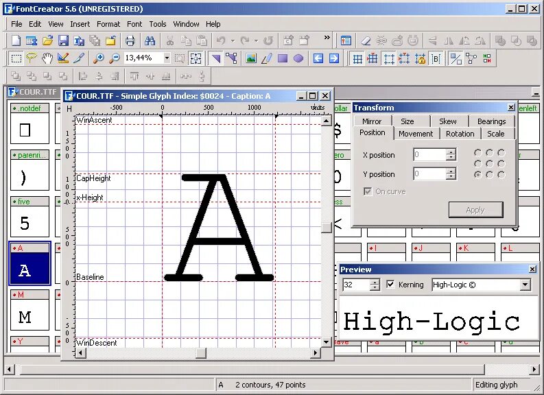Click the X position input field
The height and width of the screenshot is (395, 544).
pos(430,155)
